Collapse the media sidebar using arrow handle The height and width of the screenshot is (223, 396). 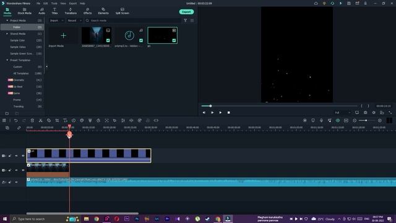(x=46, y=67)
